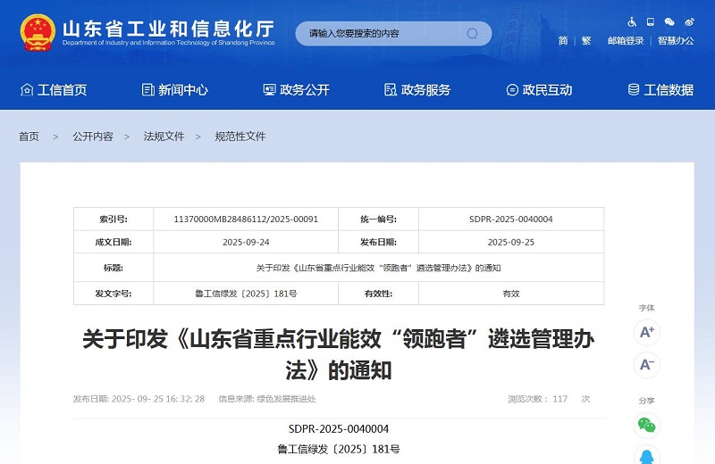Click the 邮箱登录 link
Viewport: 715px width, 464px height.
click(626, 41)
